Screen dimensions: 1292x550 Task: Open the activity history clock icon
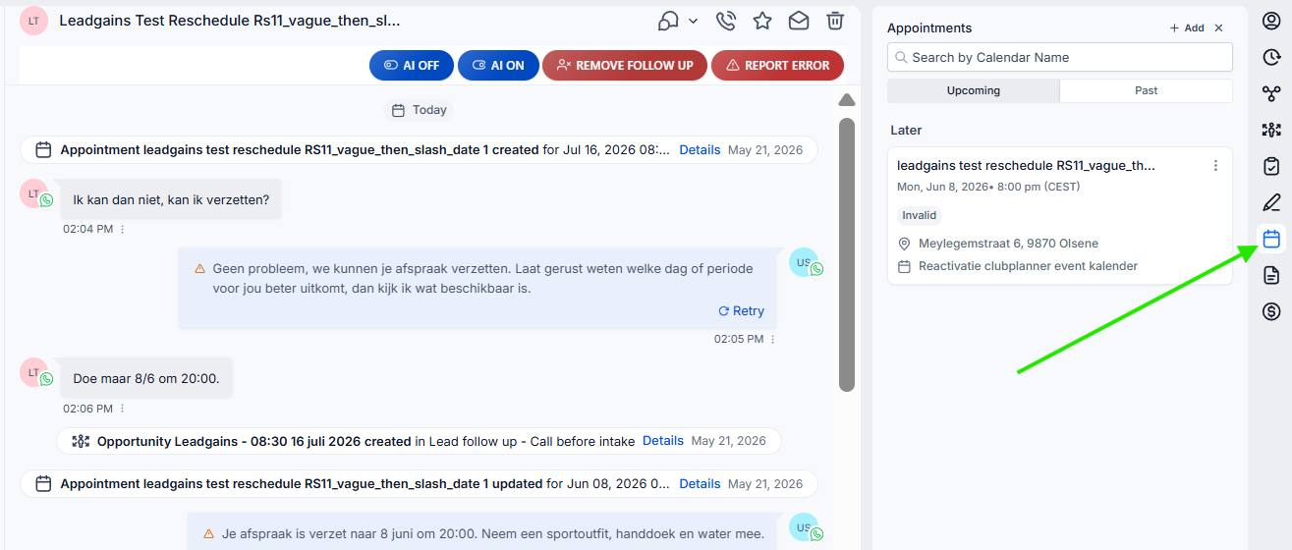click(x=1270, y=57)
